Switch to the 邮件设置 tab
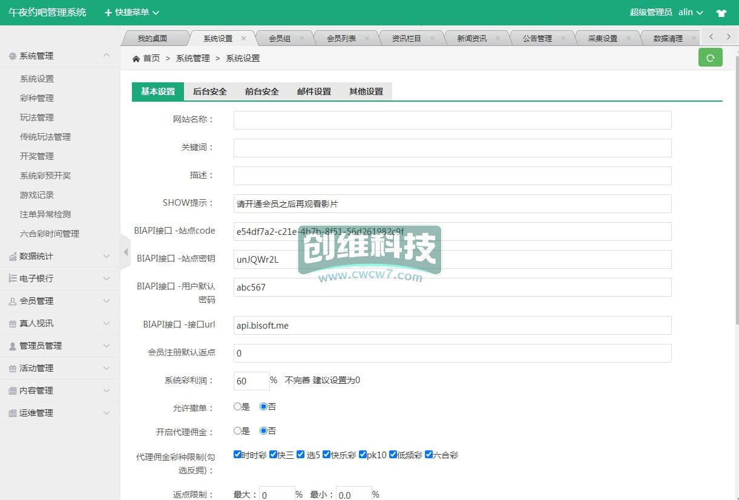The image size is (739, 500). tap(314, 91)
